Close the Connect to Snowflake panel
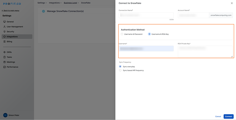This screenshot has height=120, width=236. coord(232,3)
